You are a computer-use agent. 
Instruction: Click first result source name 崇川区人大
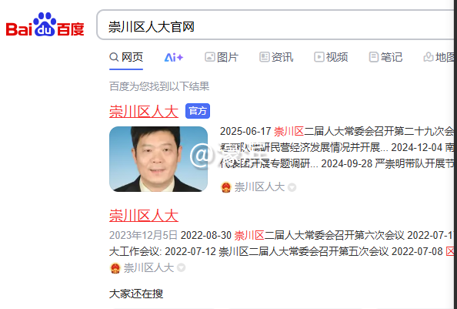tap(259, 187)
